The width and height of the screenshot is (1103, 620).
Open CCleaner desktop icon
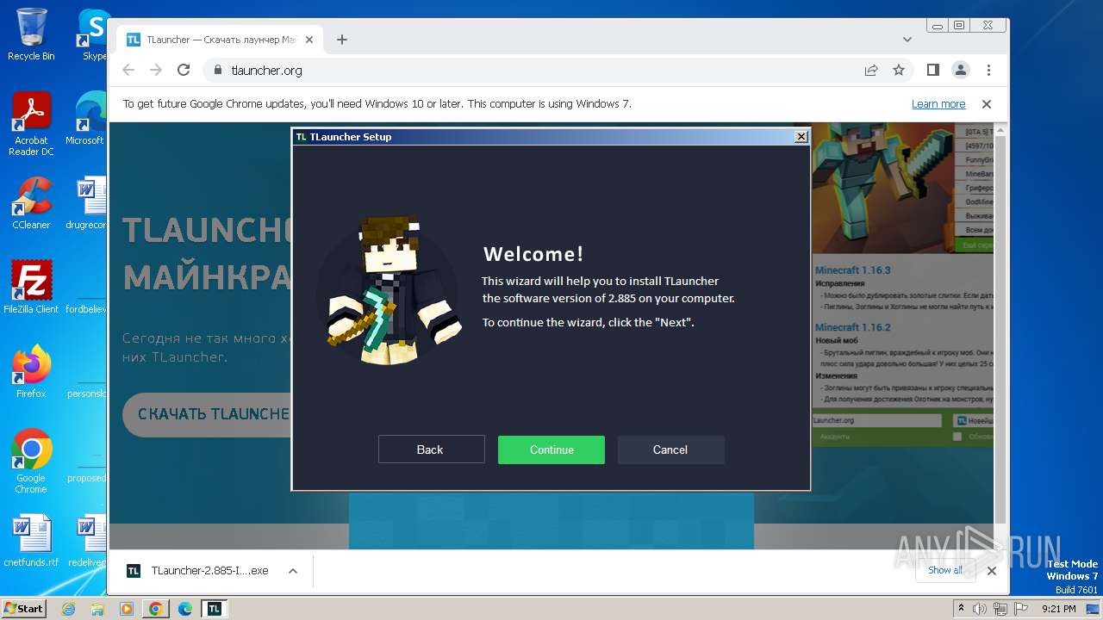point(31,203)
